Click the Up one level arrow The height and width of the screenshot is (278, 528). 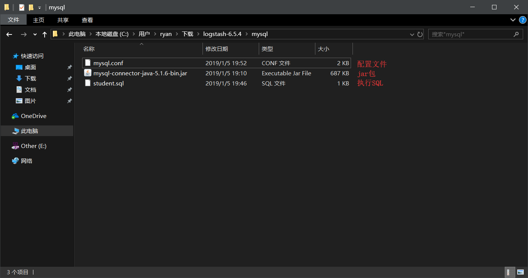[45, 34]
